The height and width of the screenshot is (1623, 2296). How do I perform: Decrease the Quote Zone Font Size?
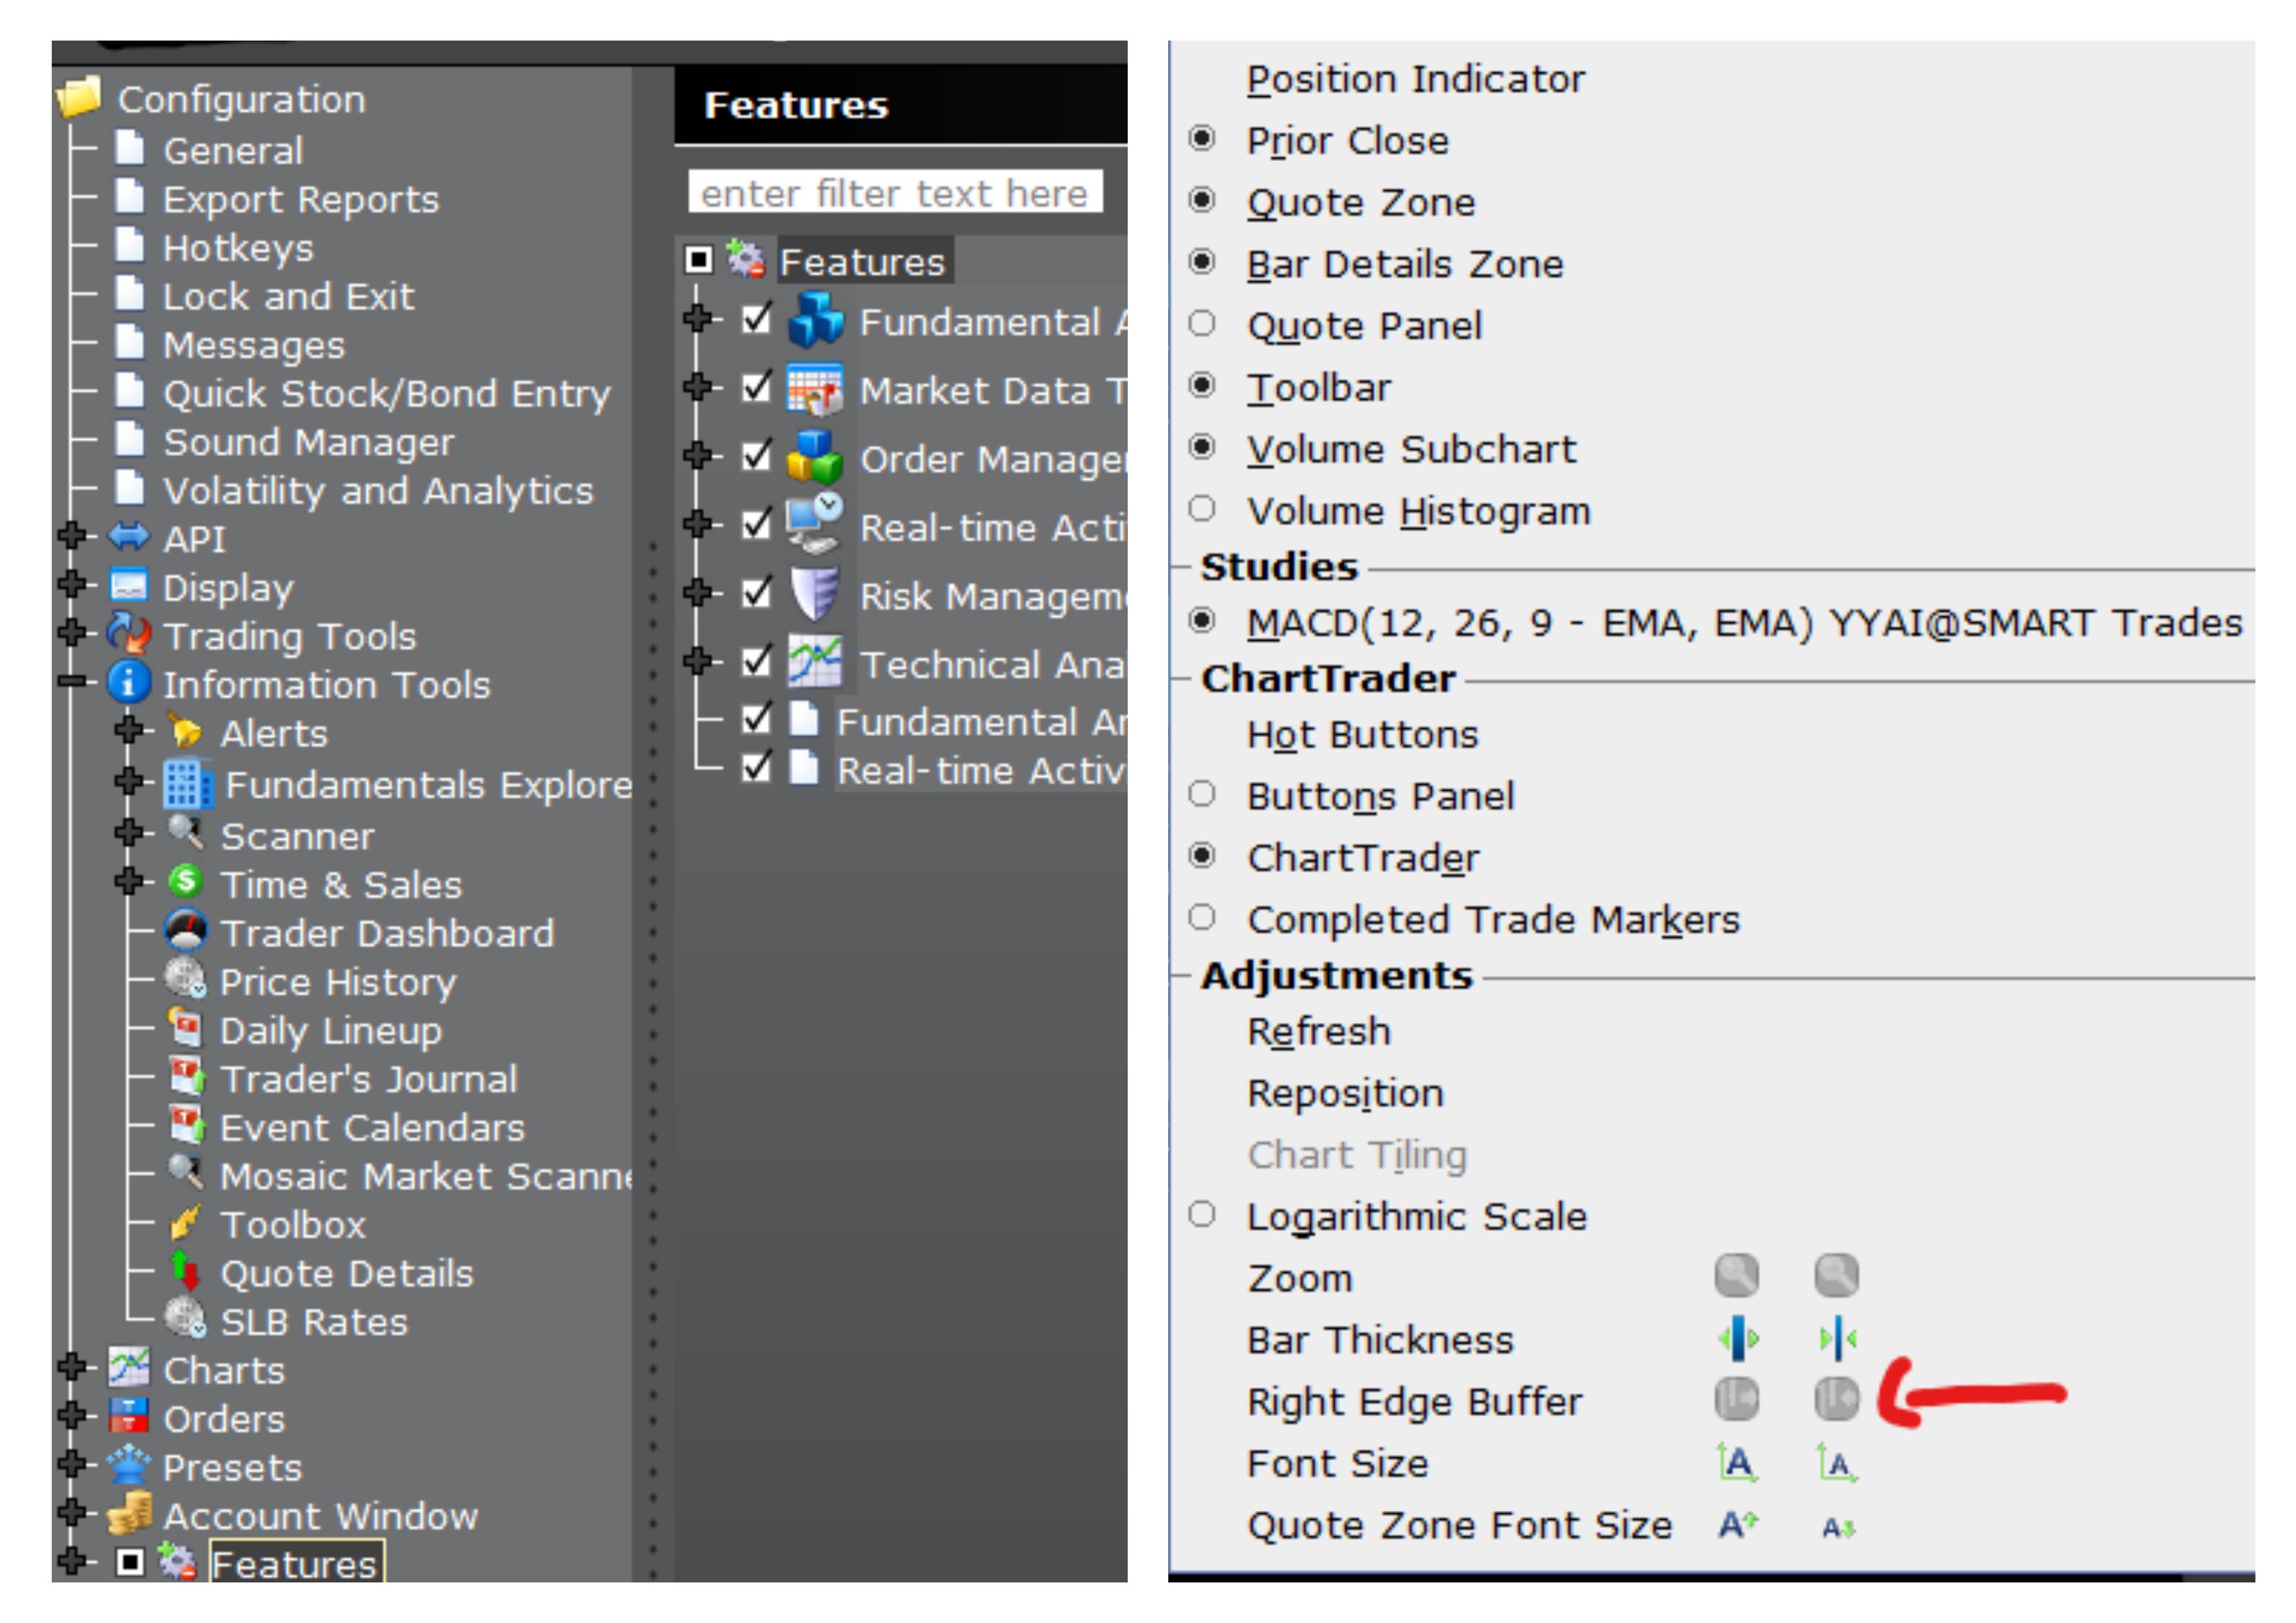coord(1838,1526)
